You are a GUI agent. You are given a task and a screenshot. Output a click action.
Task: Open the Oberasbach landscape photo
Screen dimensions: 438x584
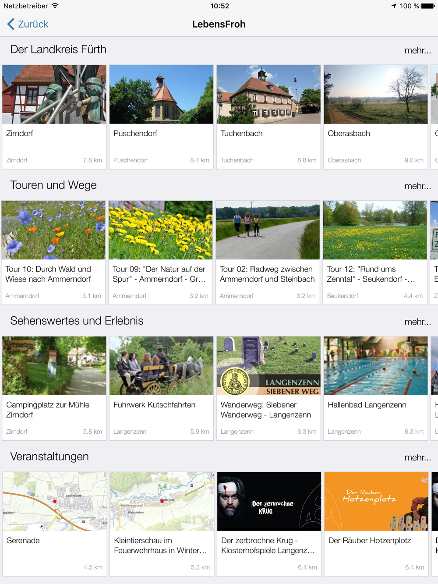point(376,94)
